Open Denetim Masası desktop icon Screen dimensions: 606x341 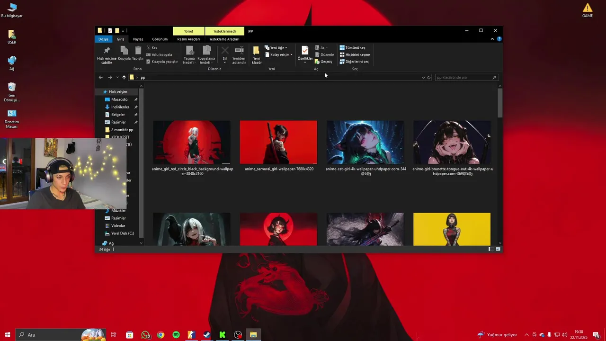coord(12,119)
